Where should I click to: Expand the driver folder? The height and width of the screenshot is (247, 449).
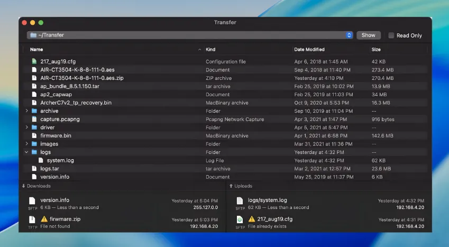pos(26,127)
